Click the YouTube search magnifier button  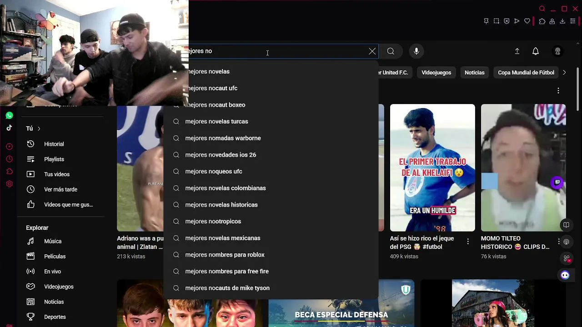391,51
